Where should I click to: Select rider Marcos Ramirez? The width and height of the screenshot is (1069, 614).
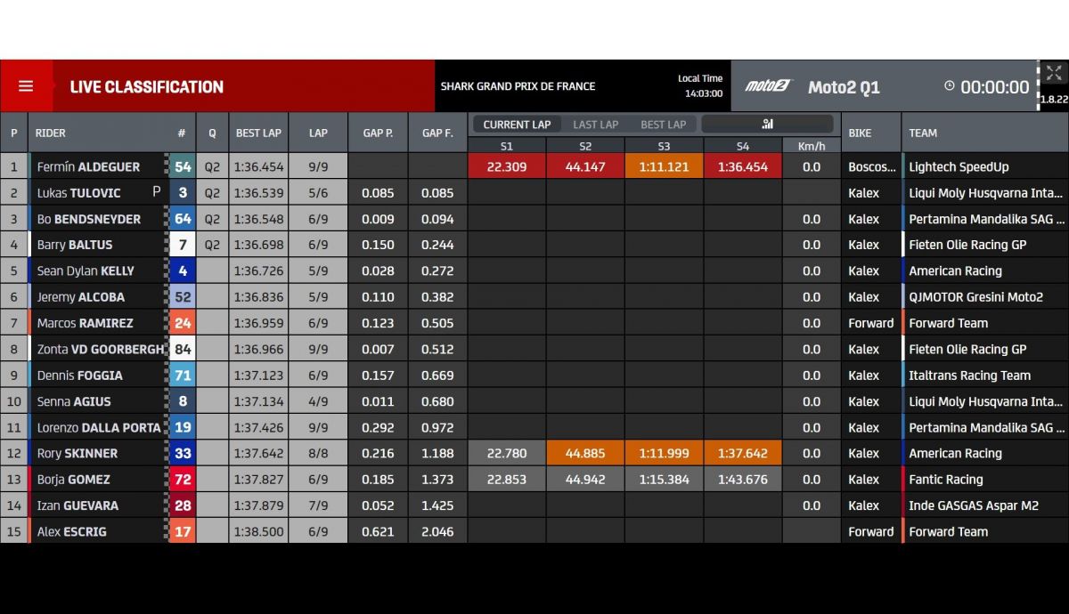tap(85, 323)
